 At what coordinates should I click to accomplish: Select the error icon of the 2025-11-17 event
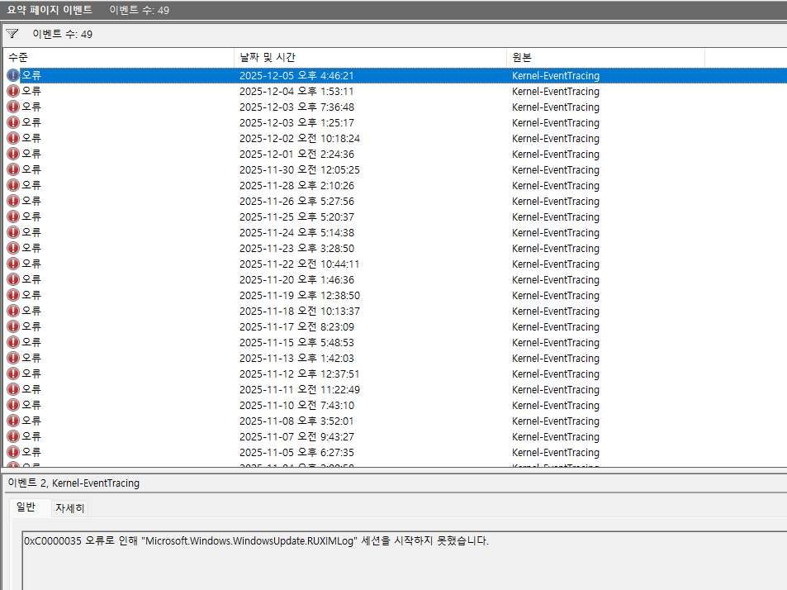click(x=12, y=326)
